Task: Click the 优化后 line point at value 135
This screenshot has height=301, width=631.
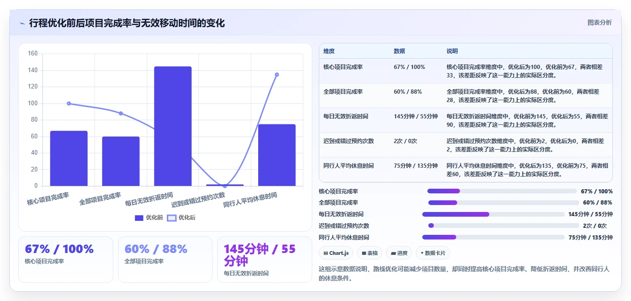Action: click(x=277, y=75)
